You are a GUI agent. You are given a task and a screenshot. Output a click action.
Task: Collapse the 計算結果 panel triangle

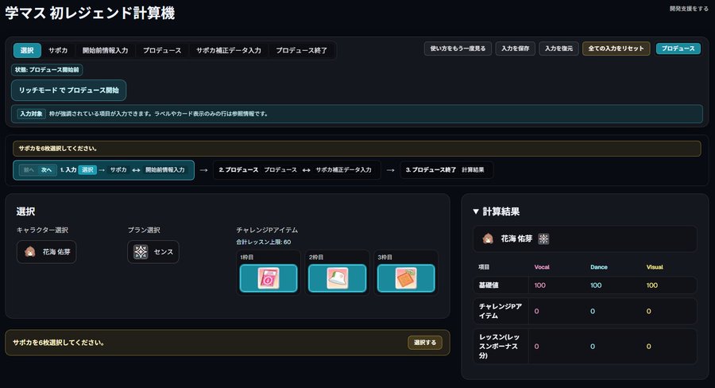coord(476,211)
